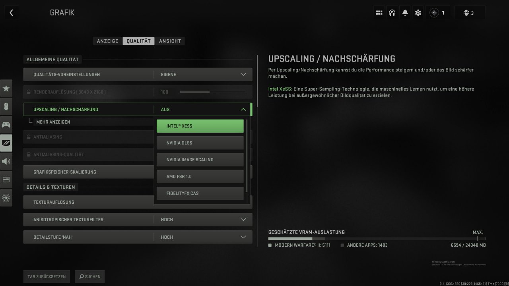Click the Tab Zurücksetzen button
Screen dimensions: 509x286
(47, 276)
